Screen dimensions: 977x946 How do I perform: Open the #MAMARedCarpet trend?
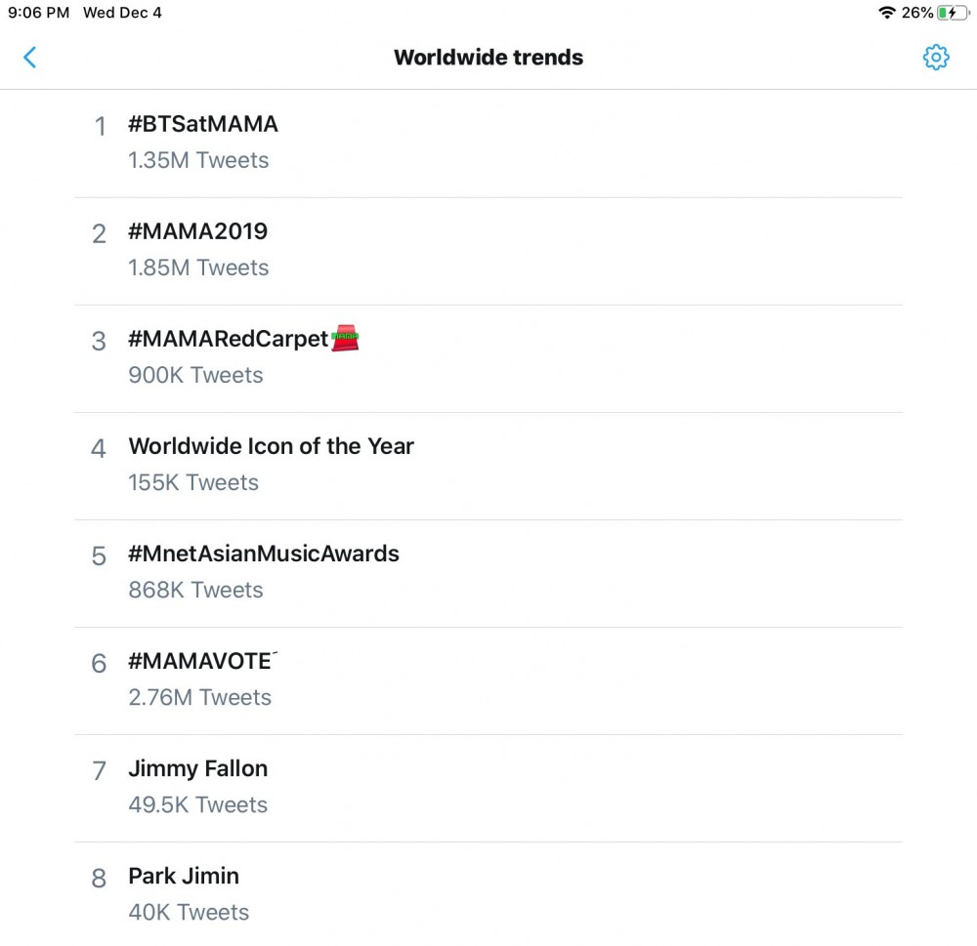[488, 358]
